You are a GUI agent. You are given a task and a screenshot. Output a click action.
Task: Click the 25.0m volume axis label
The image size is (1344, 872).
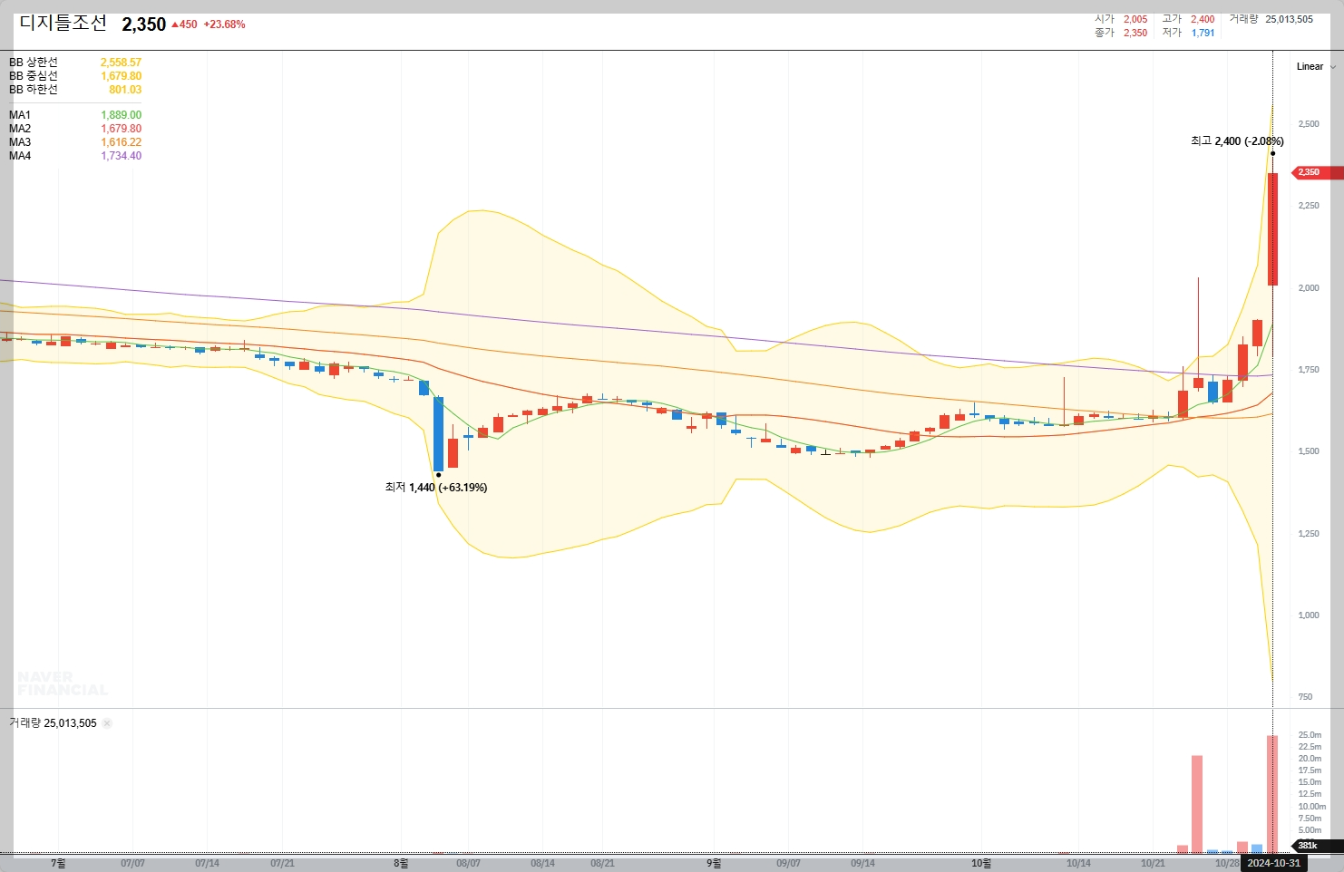[1310, 735]
